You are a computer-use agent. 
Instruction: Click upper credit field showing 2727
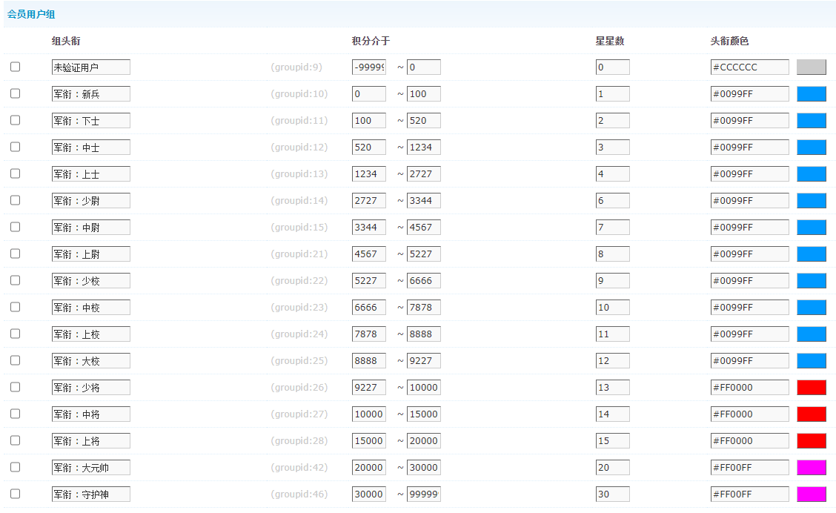click(x=424, y=174)
